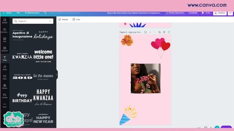The image size is (234, 131).
Task: Select the blue spiky shape on page one
Action: pos(137,25)
